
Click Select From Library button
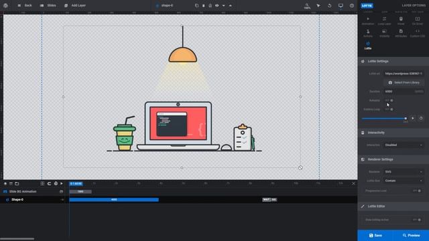click(404, 82)
